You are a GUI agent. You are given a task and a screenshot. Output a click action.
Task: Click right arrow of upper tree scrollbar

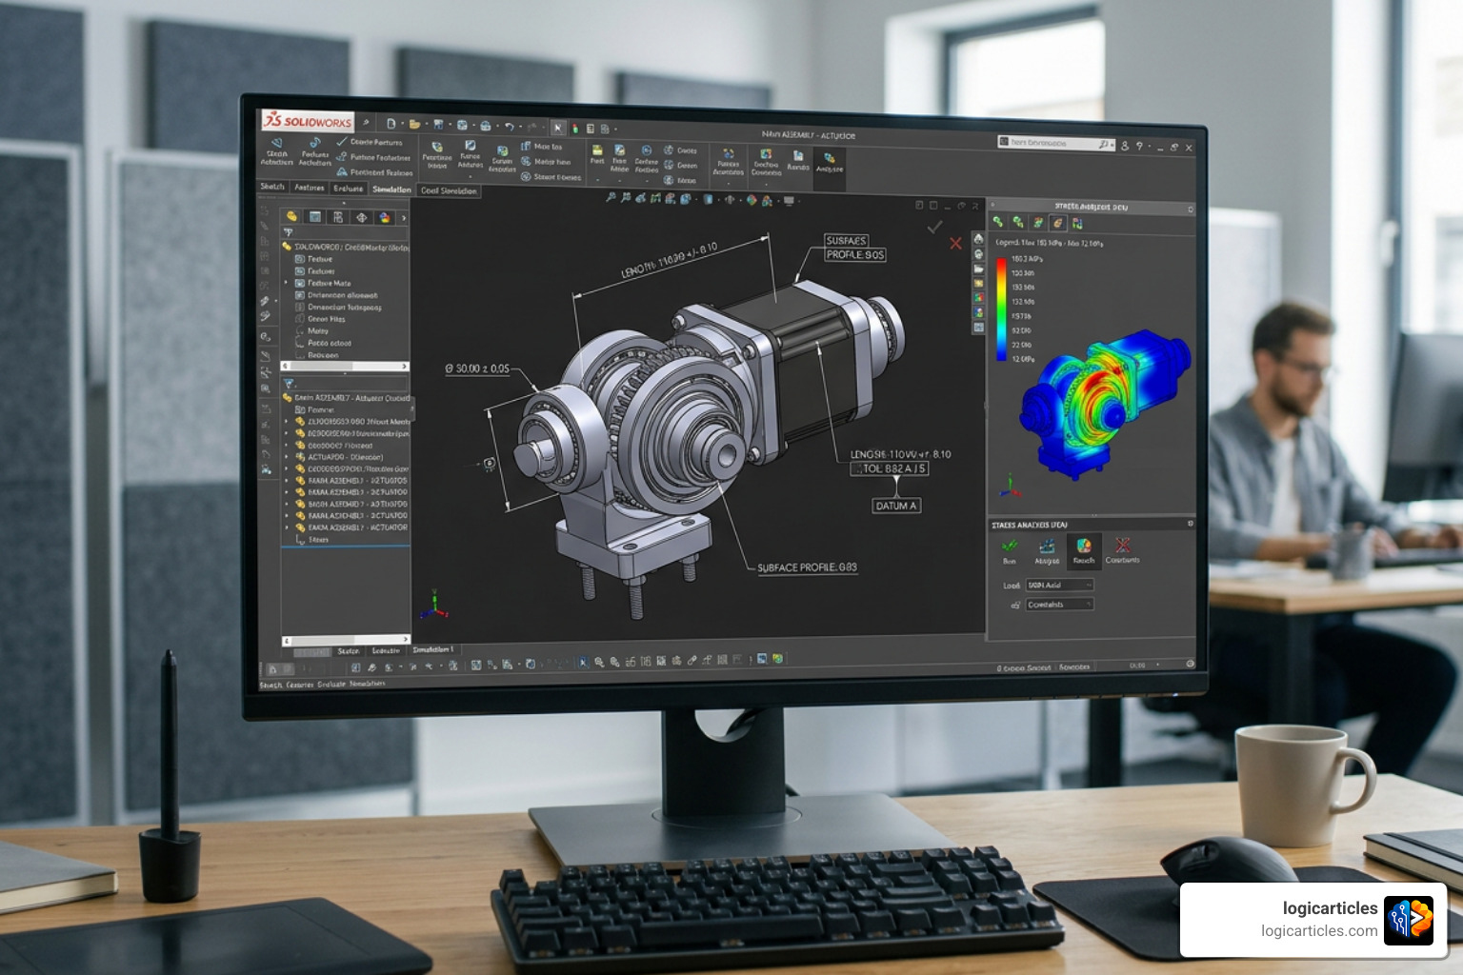tap(404, 366)
